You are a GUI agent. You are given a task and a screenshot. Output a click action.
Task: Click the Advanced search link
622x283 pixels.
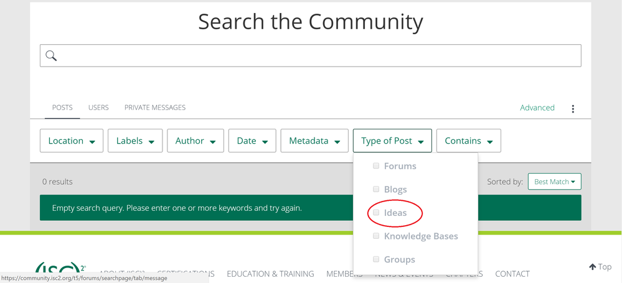click(537, 108)
